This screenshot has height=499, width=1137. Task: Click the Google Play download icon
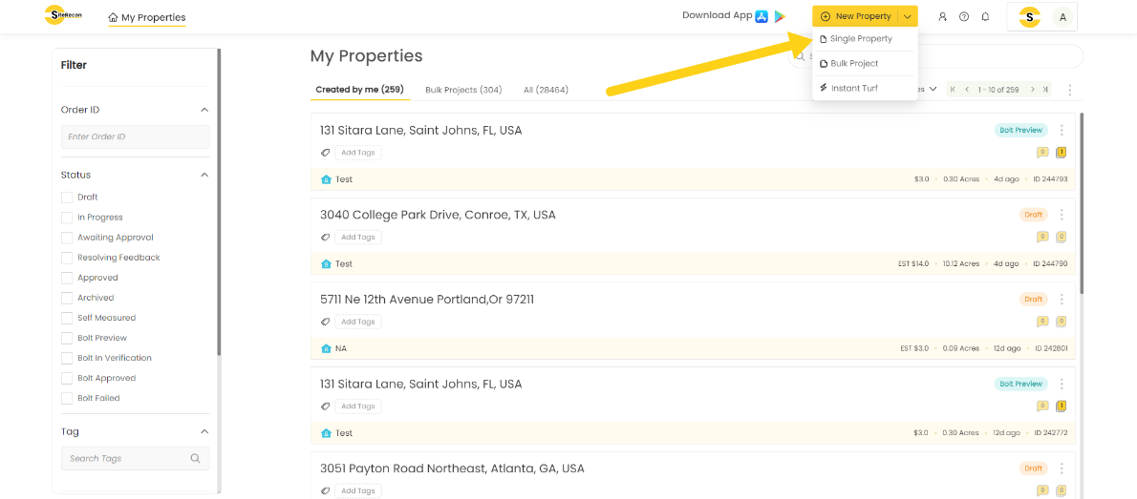pyautogui.click(x=780, y=16)
